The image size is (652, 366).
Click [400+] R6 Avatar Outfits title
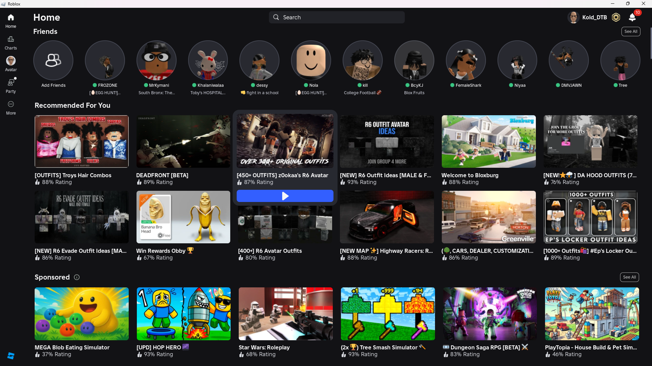tap(270, 251)
